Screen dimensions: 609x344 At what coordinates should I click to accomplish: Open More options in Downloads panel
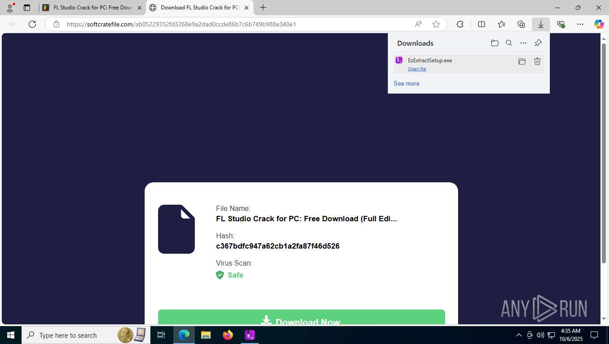click(523, 43)
